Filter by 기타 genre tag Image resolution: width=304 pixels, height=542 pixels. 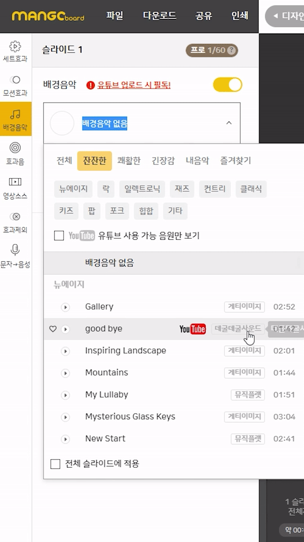click(175, 211)
